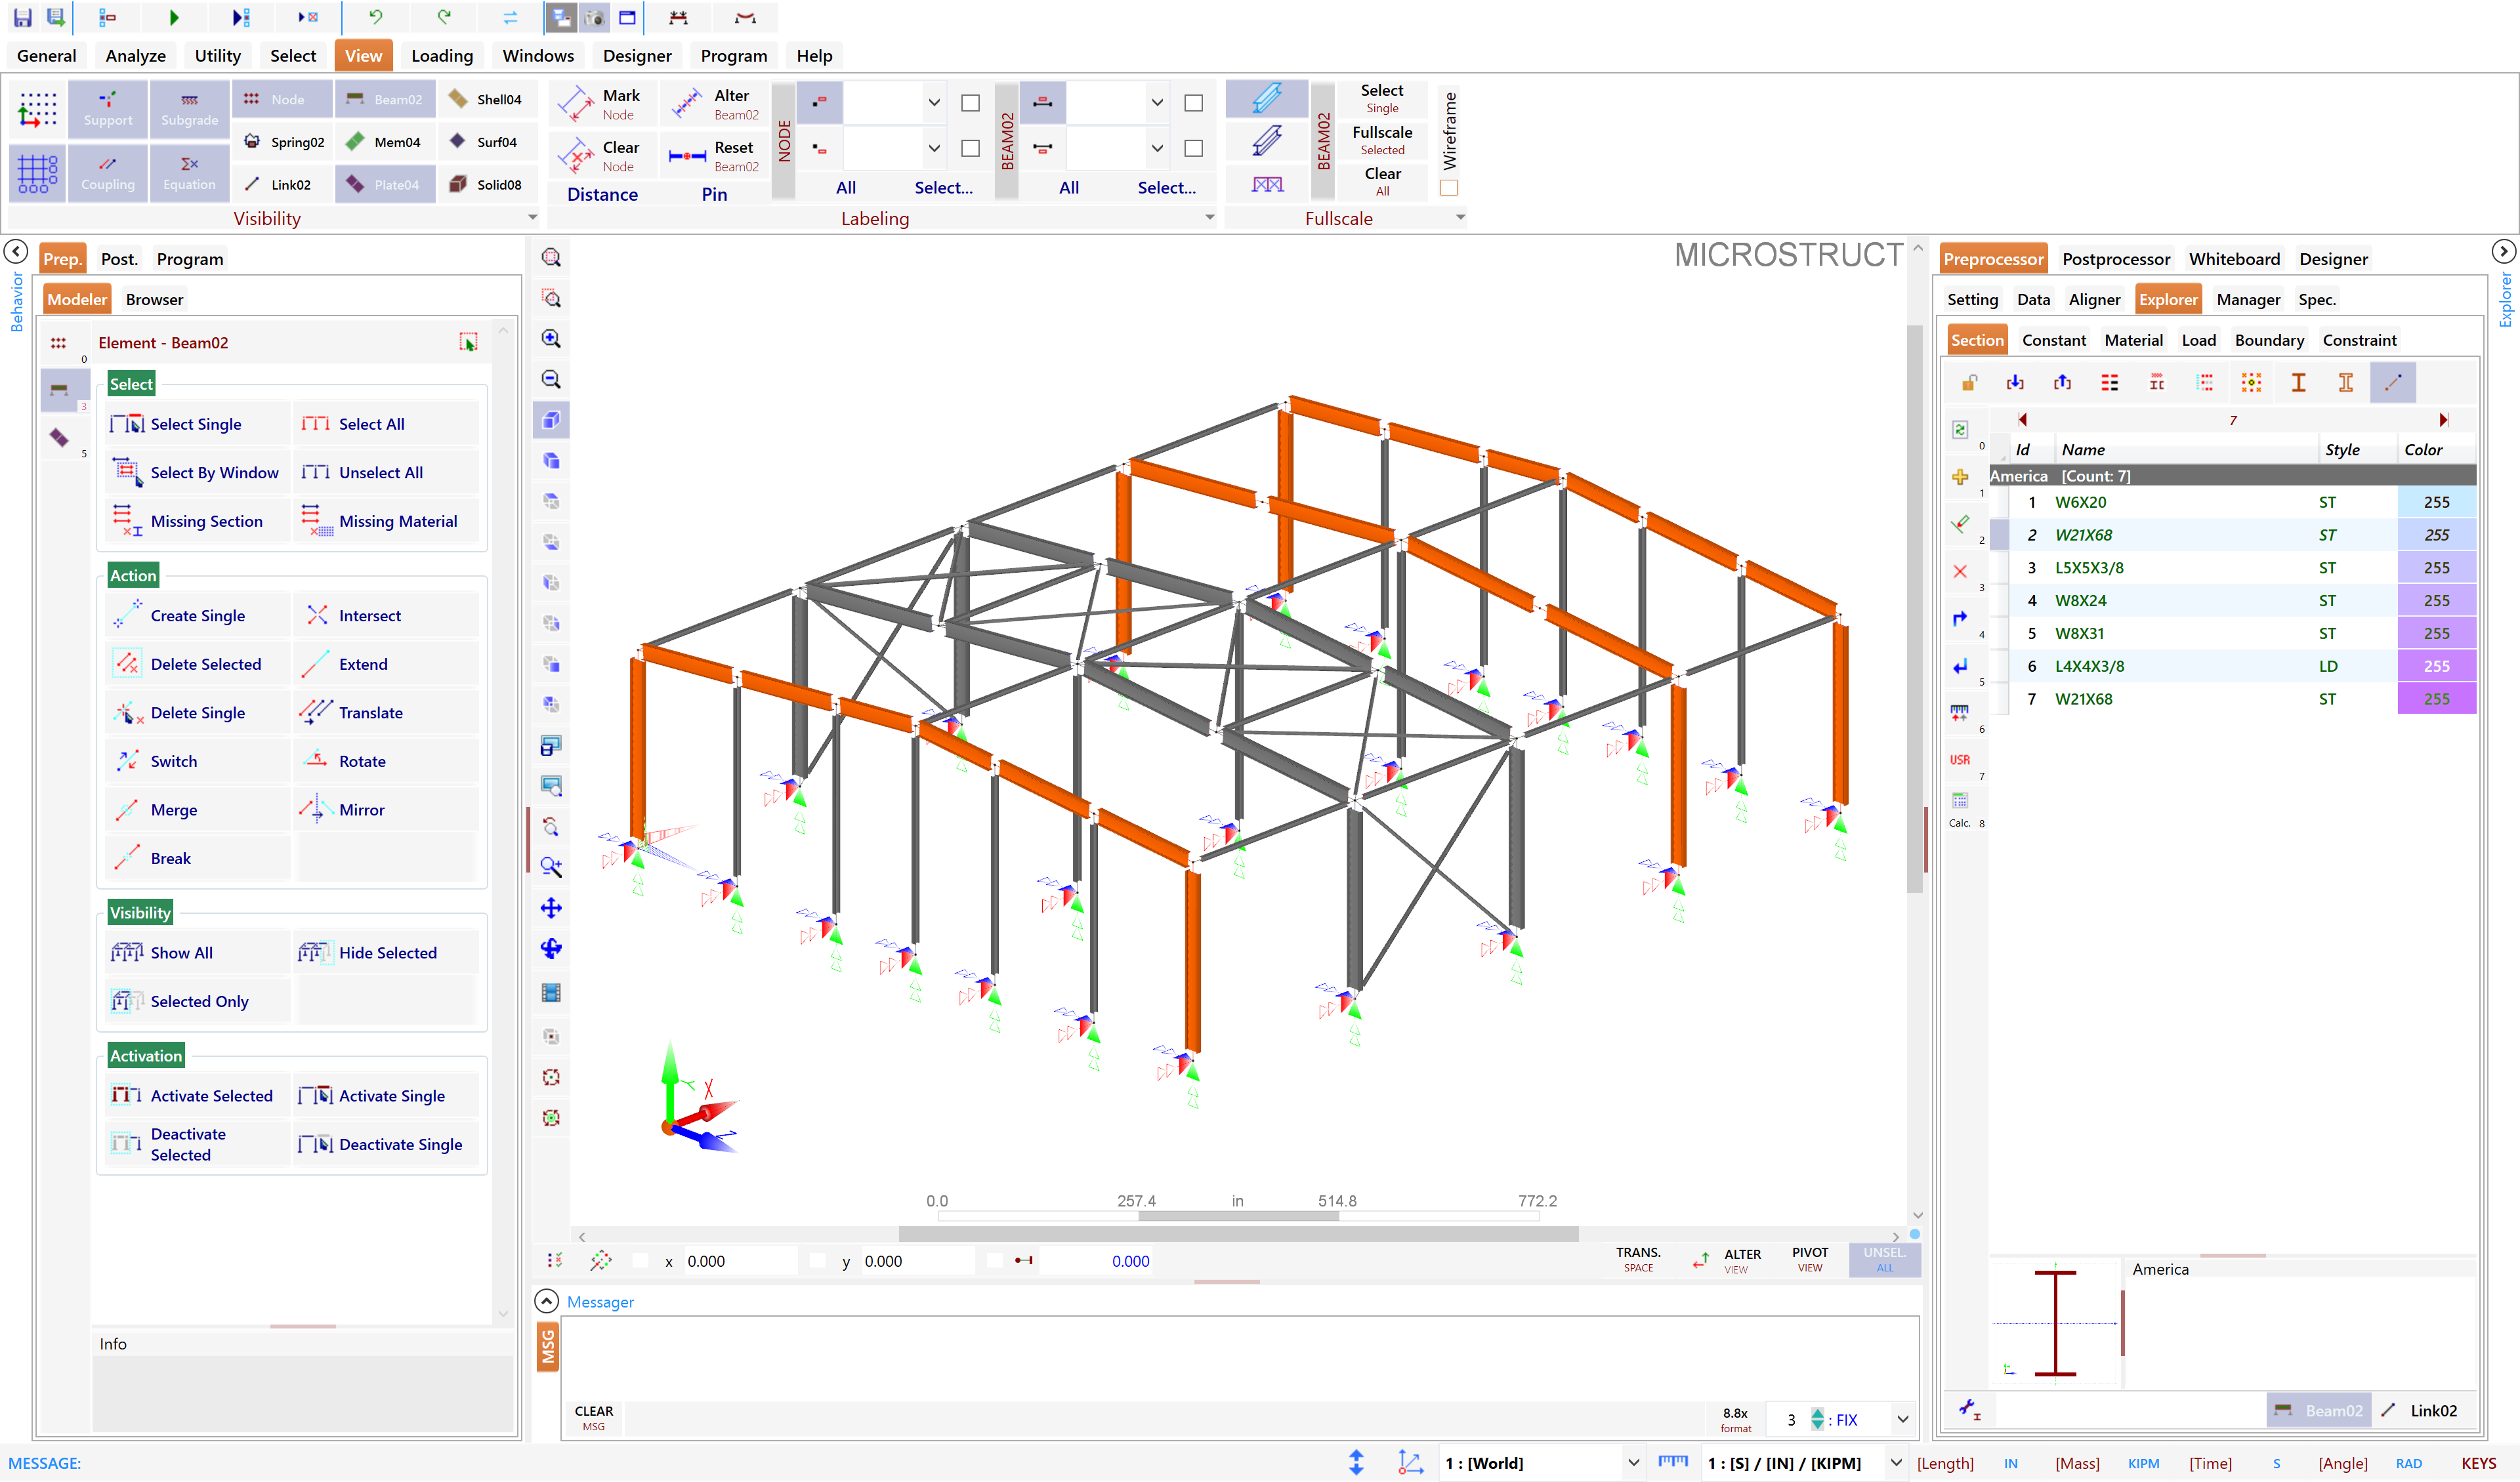Click the redo arrow icon
This screenshot has height=1482, width=2520.
tap(444, 17)
